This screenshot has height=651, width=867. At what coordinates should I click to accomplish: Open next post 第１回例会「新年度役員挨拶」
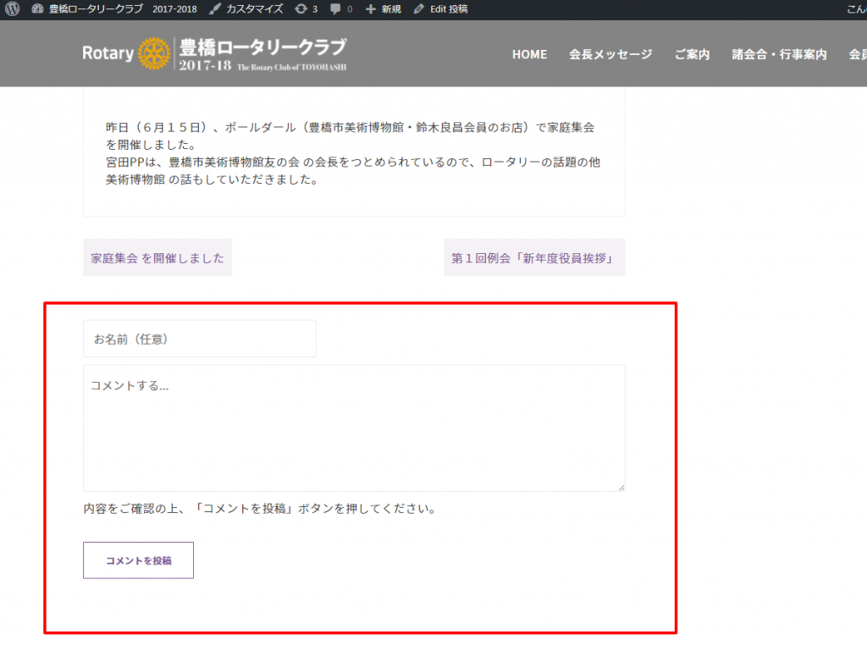pos(533,258)
